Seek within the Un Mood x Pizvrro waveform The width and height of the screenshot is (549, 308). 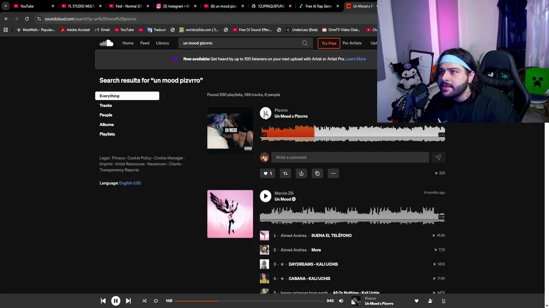[353, 133]
